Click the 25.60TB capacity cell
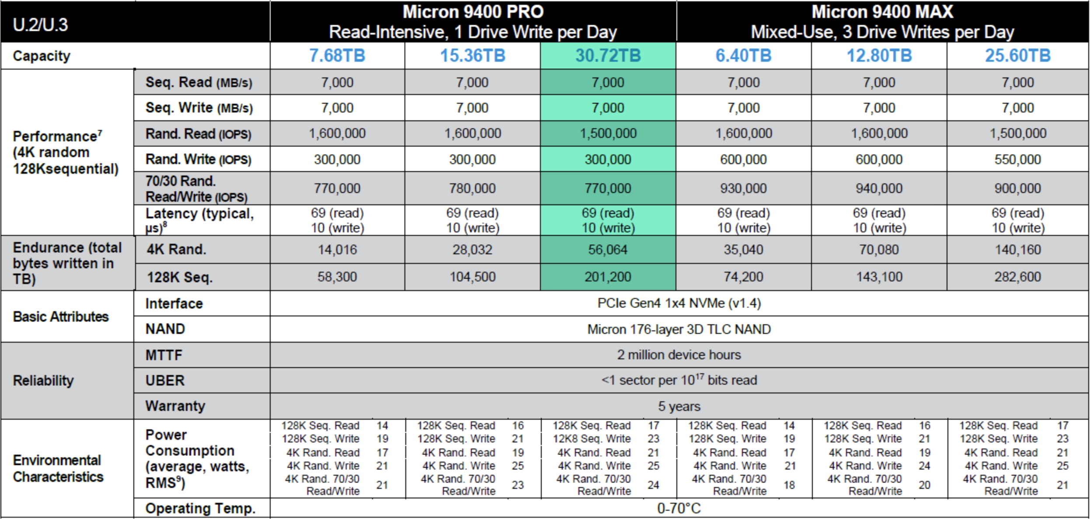This screenshot has width=1090, height=519. pos(1017,56)
